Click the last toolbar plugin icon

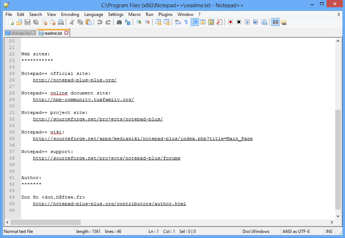(284, 22)
